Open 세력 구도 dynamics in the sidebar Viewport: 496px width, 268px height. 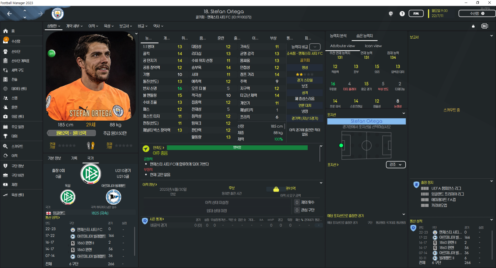tap(17, 70)
